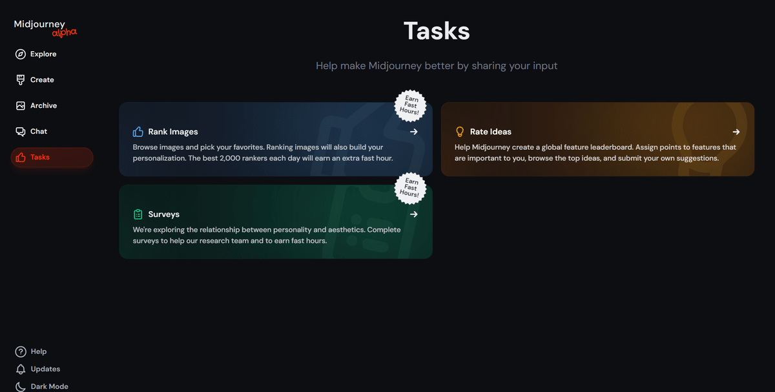Image resolution: width=775 pixels, height=392 pixels.
Task: Click the Explore compass icon
Action: [21, 54]
